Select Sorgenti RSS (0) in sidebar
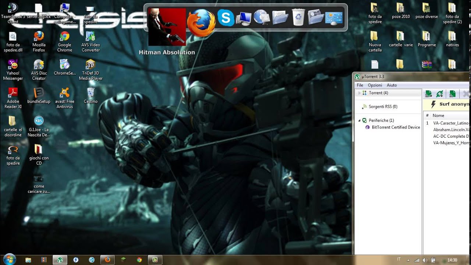471x265 pixels. click(x=383, y=107)
